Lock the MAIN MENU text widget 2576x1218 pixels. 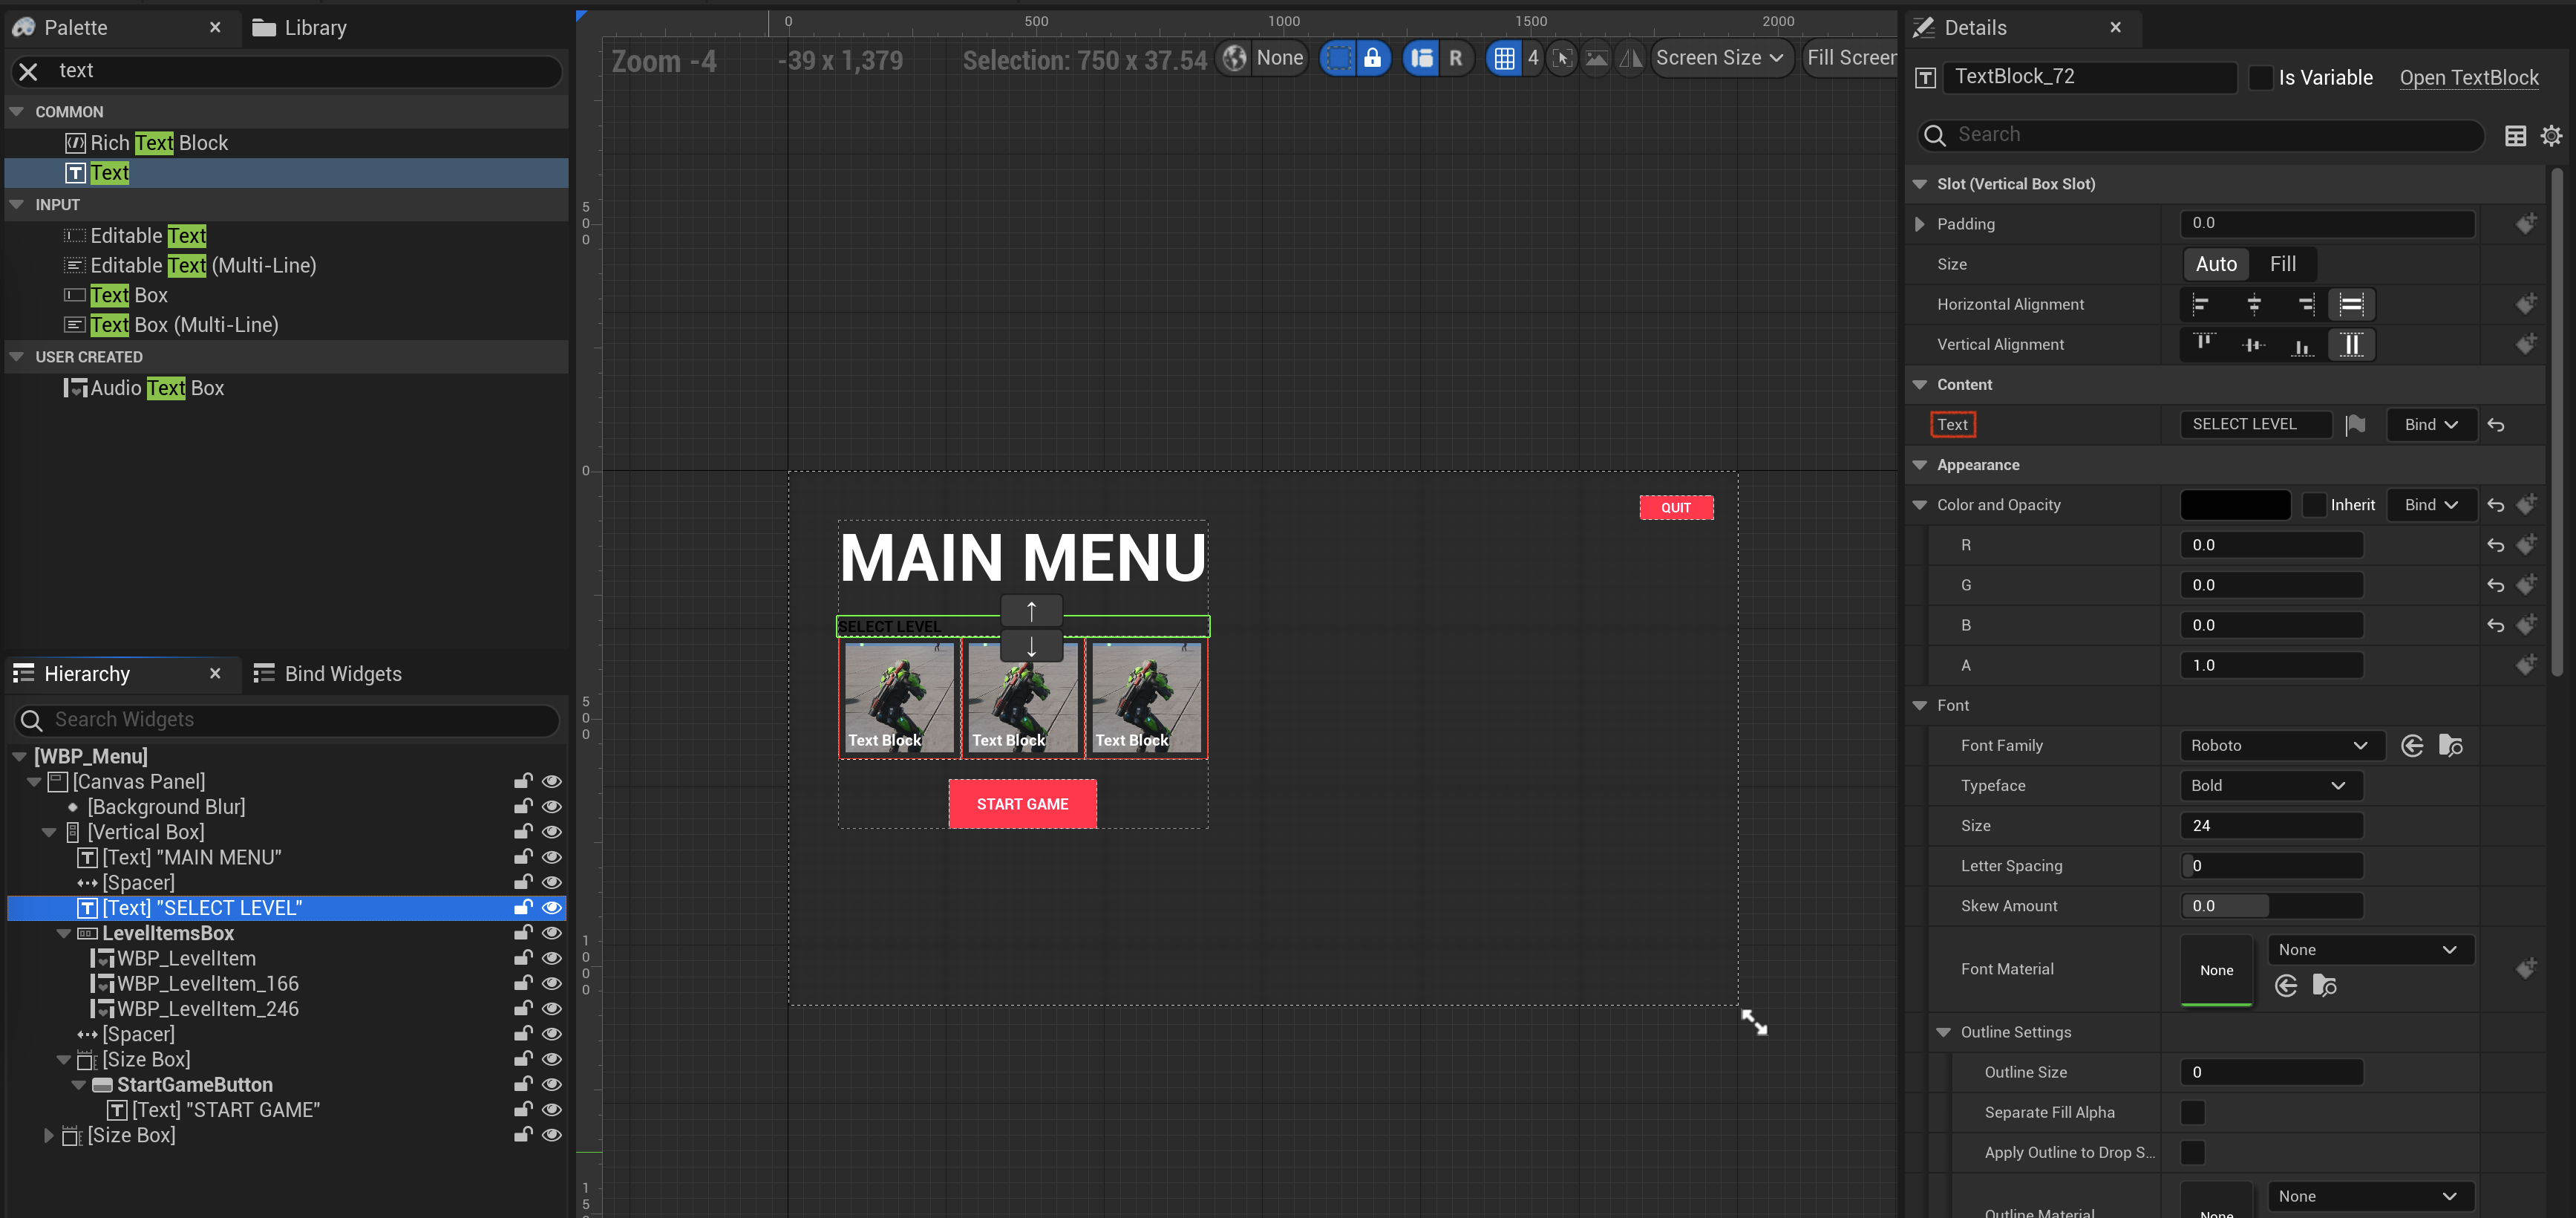[x=522, y=858]
